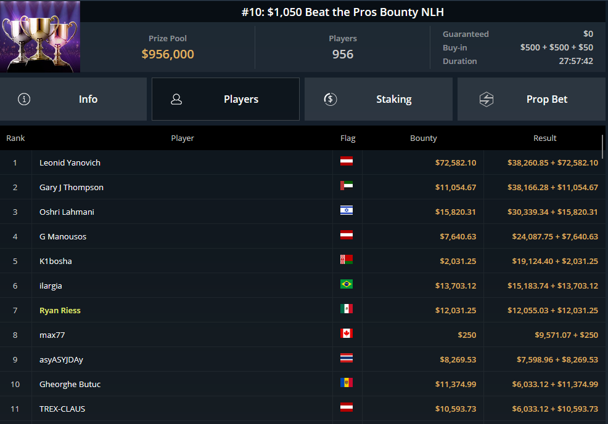
Task: Click Canada flag next to max77
Action: coord(347,334)
